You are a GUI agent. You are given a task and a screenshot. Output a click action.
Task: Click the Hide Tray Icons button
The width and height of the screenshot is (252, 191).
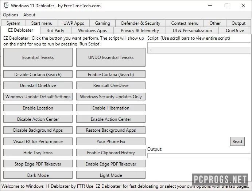click(38, 152)
